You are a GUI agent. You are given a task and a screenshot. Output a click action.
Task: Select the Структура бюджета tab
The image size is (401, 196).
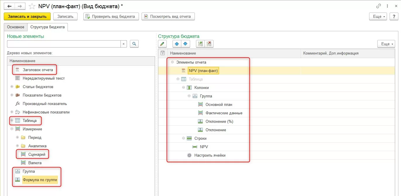pos(47,27)
